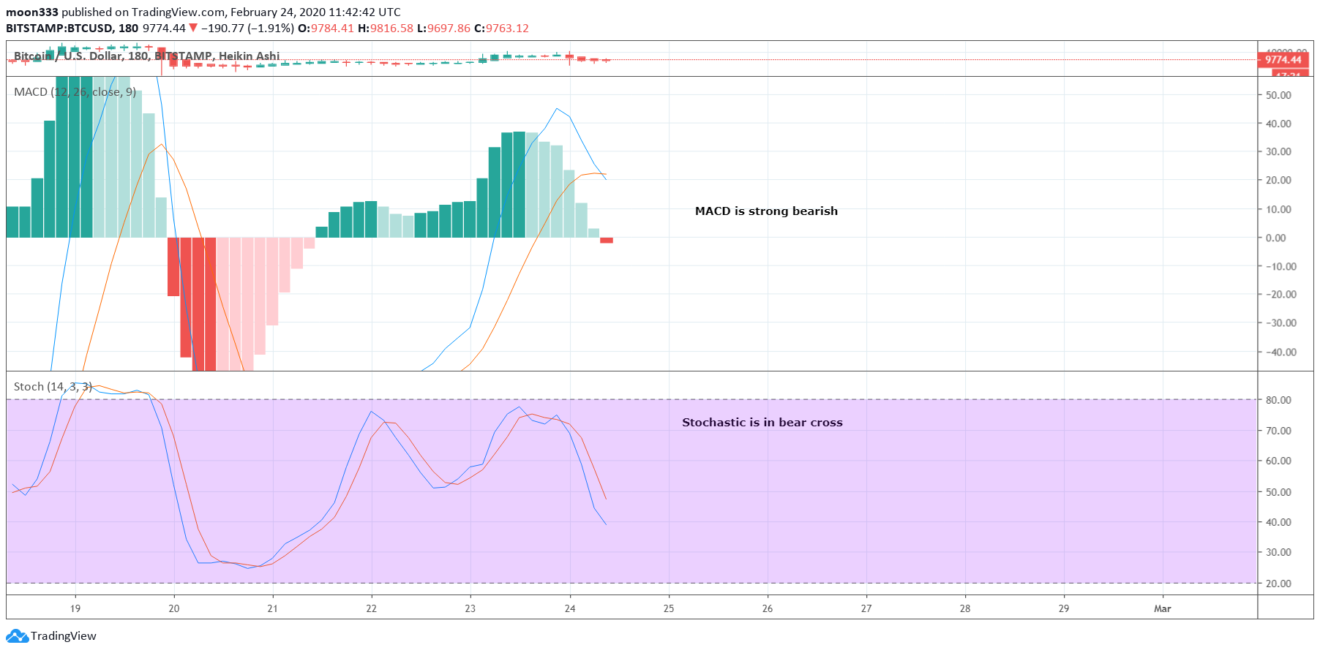Click the Mar label on time axis
The height and width of the screenshot is (653, 1320).
[x=1163, y=608]
